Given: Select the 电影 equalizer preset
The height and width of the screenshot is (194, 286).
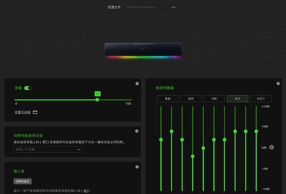Looking at the screenshot, I should 214,98.
